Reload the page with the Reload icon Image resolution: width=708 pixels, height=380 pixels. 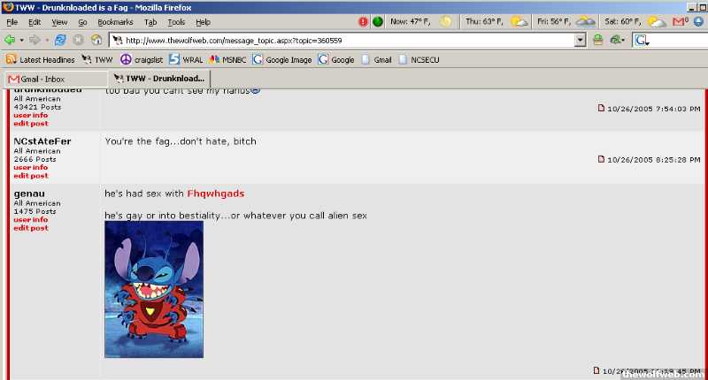[60, 40]
